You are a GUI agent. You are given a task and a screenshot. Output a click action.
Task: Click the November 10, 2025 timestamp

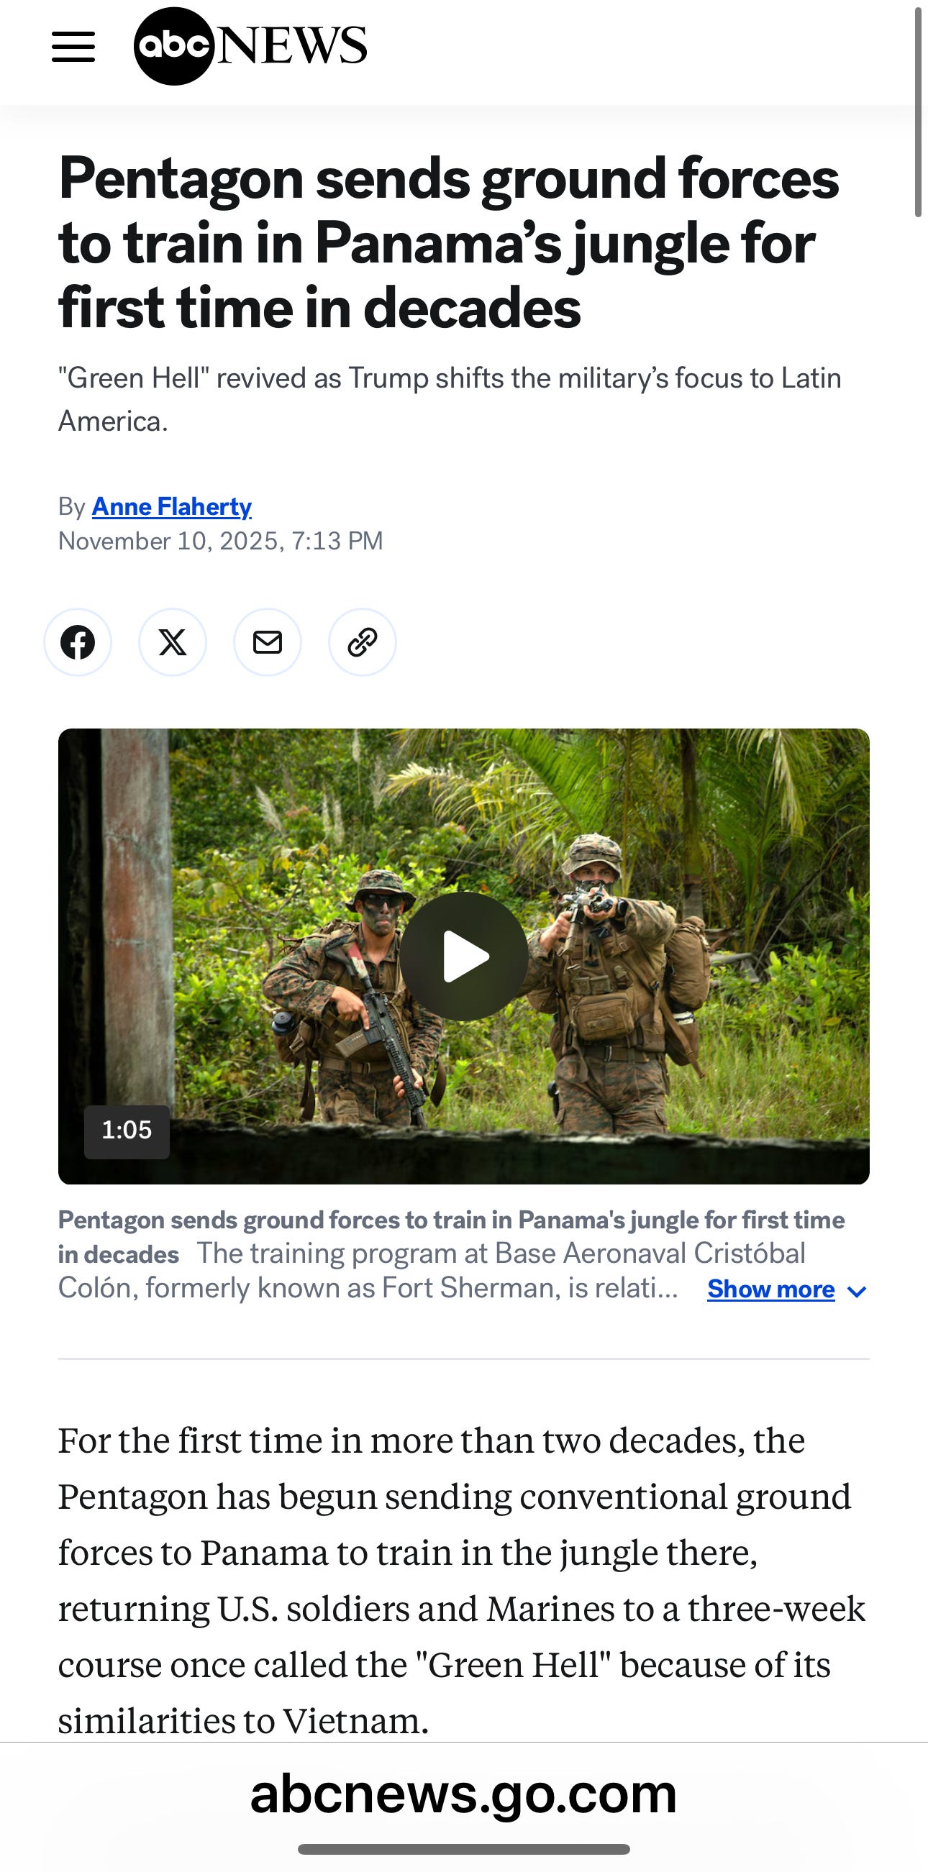[x=220, y=541]
